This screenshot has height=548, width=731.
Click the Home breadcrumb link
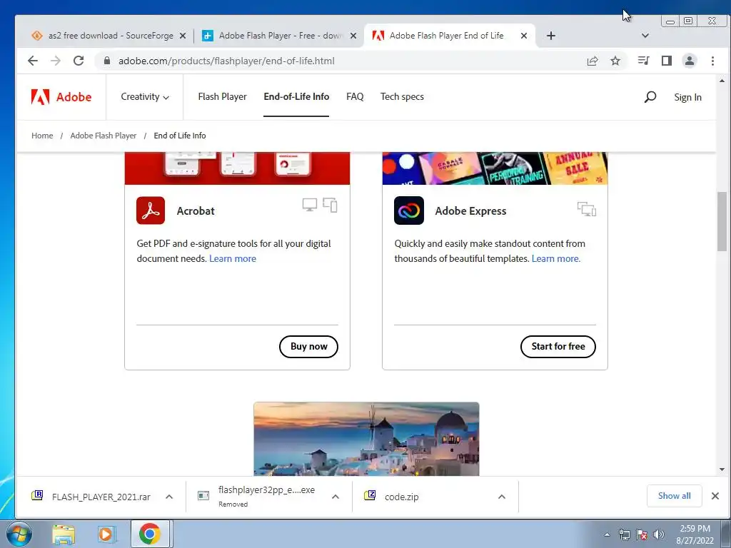tap(42, 136)
